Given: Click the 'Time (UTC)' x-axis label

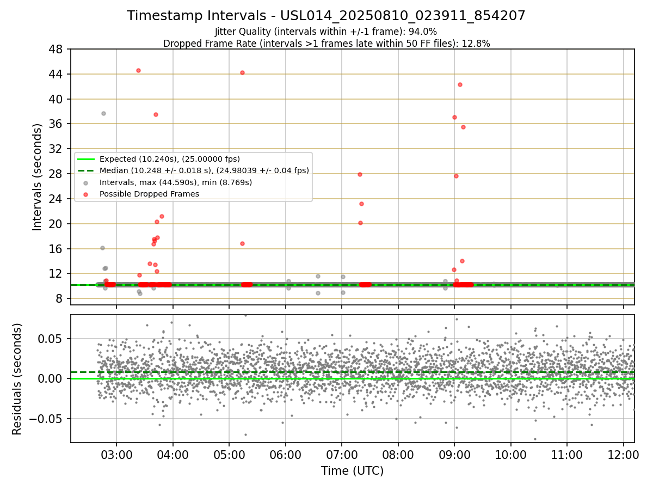Looking at the screenshot, I should (353, 471).
